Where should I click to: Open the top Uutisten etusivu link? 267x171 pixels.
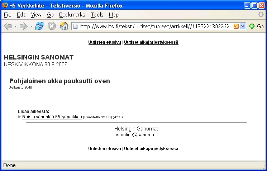coord(105,42)
